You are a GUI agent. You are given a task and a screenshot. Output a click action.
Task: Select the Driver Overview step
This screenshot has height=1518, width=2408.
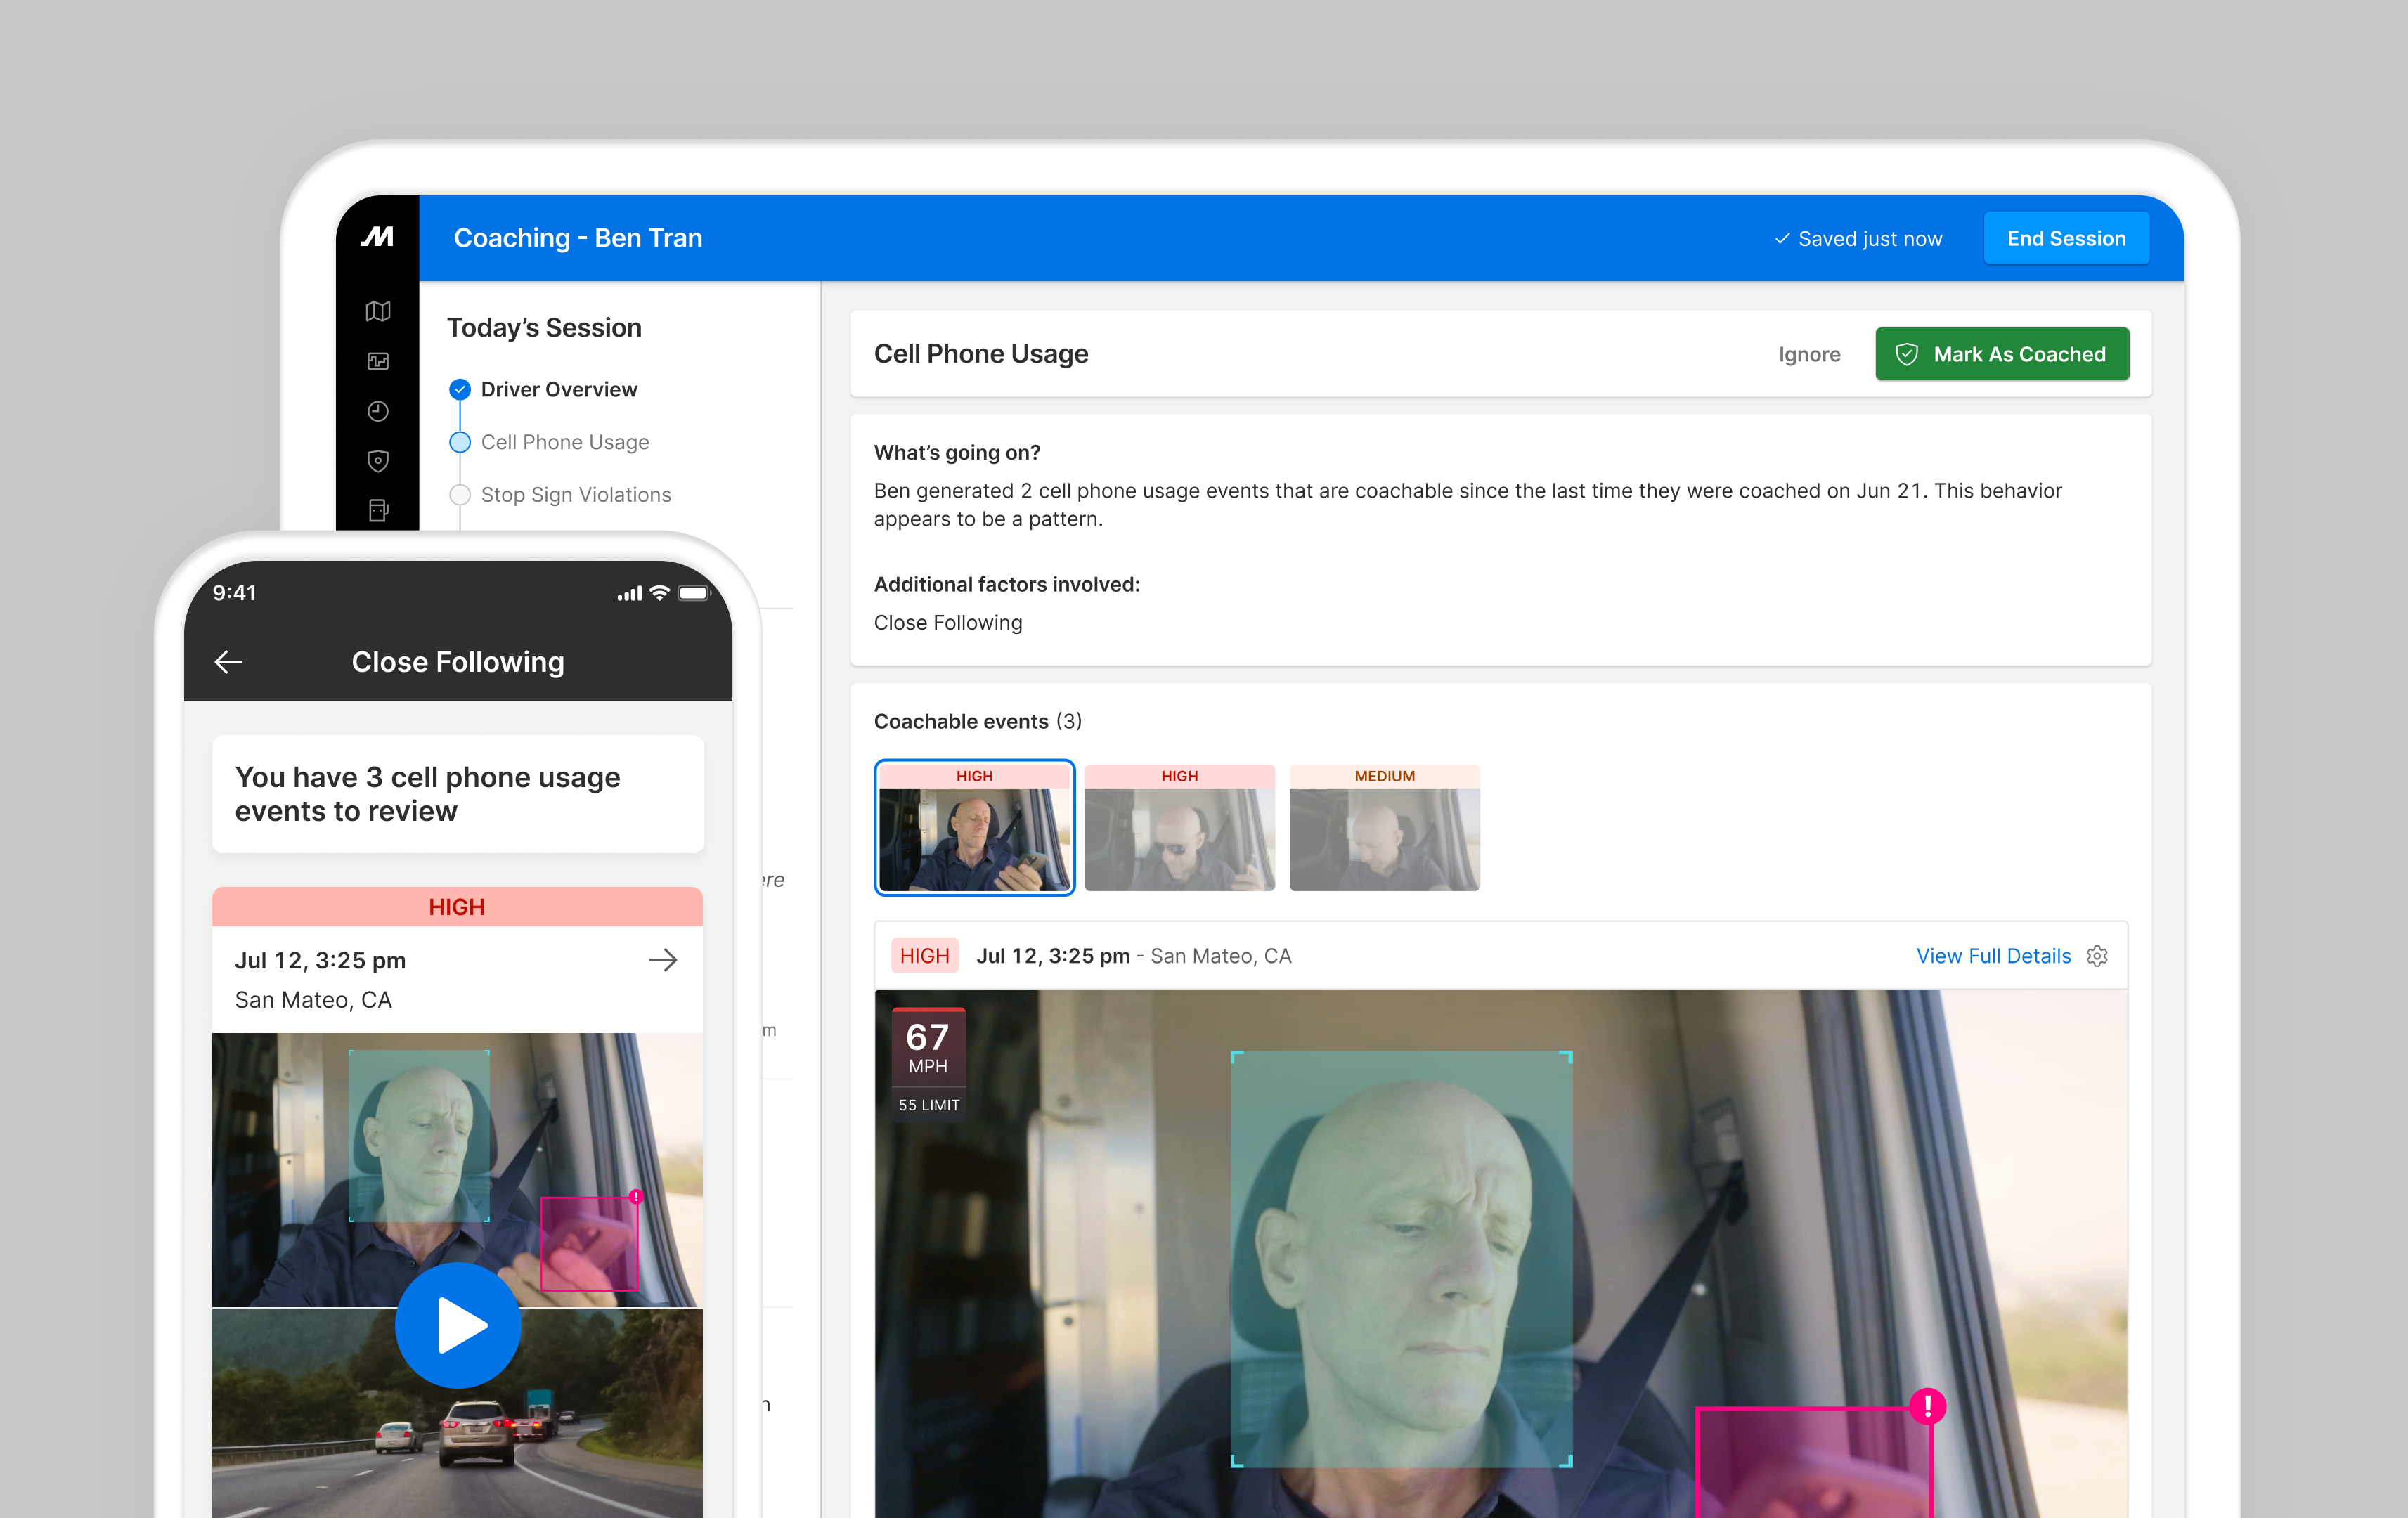coord(558,389)
